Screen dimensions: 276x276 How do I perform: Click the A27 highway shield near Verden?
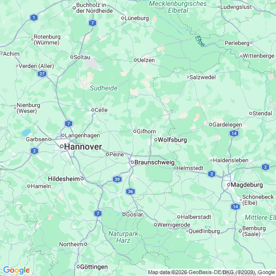(42, 74)
